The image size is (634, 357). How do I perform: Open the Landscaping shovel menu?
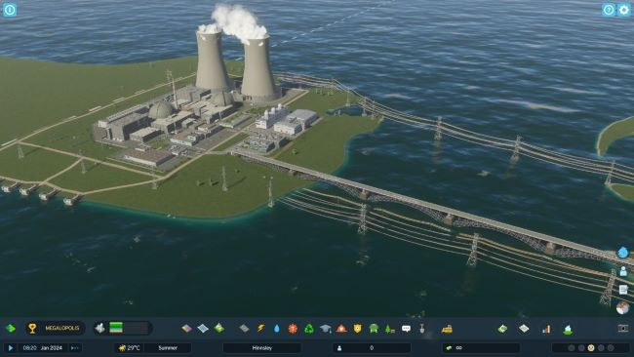[422, 329]
